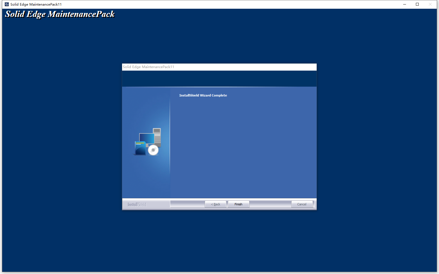Maximize the Solid Edge MaintenancePack11 window

(x=417, y=4)
